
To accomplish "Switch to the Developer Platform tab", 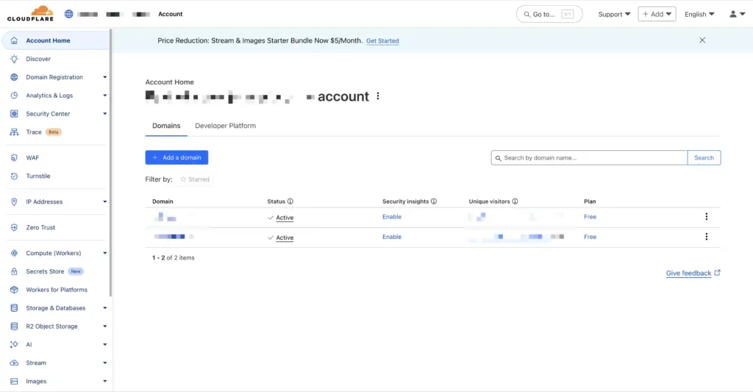I will click(x=225, y=126).
